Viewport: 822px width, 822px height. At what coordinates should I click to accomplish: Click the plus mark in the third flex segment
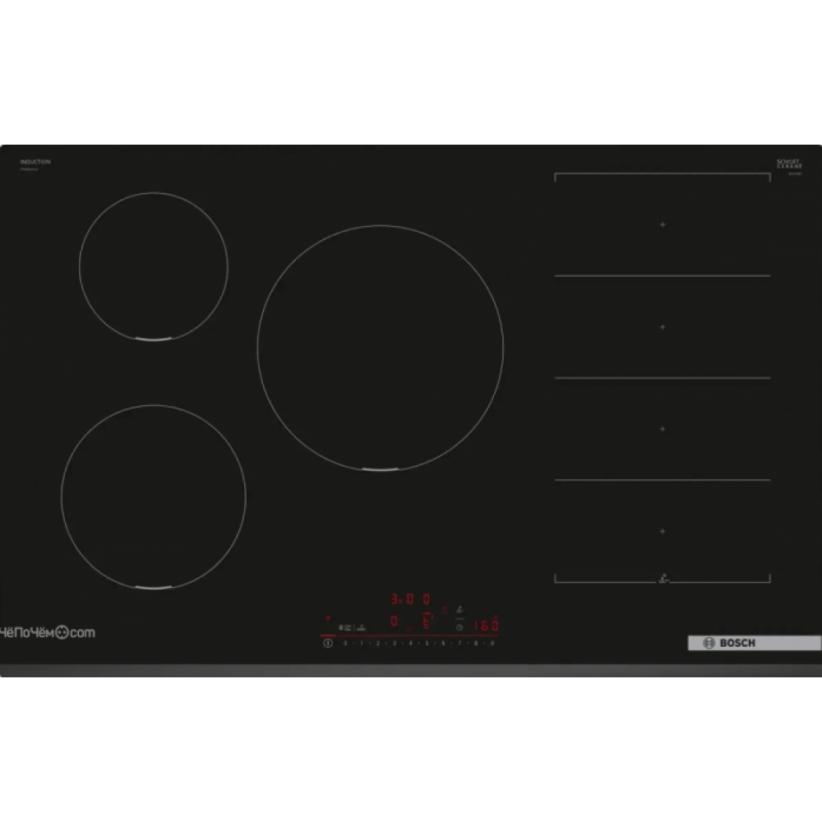(x=663, y=429)
